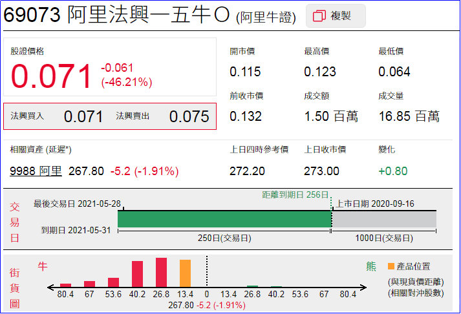Click the 法興賣出 ask price 0.075
461x314 pixels.
coord(189,116)
